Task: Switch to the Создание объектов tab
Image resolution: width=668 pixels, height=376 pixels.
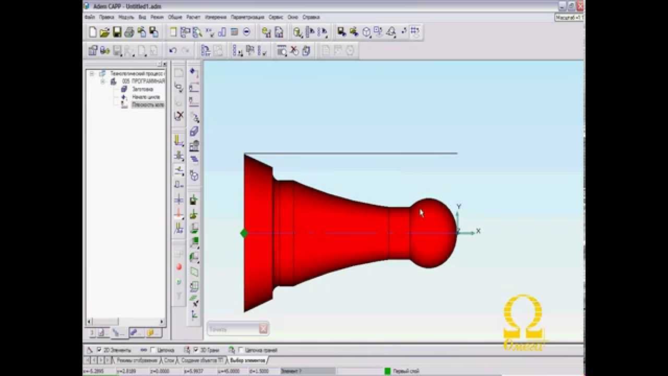Action: [x=202, y=360]
